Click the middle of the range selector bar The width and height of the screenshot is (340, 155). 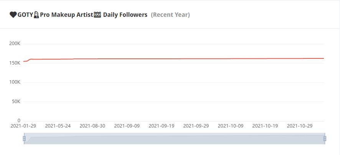[x=174, y=139]
